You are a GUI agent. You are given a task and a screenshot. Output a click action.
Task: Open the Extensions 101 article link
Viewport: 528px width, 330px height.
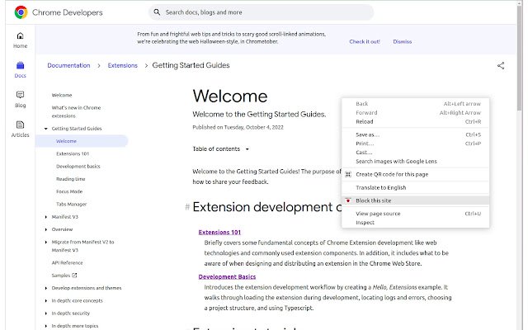tap(219, 232)
